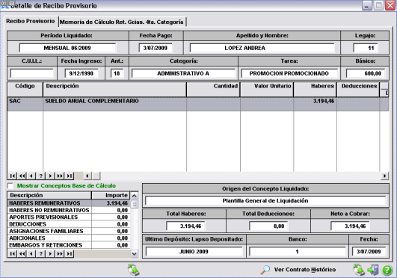Click the Fecha Pago field
The height and width of the screenshot is (278, 397).
(x=156, y=48)
